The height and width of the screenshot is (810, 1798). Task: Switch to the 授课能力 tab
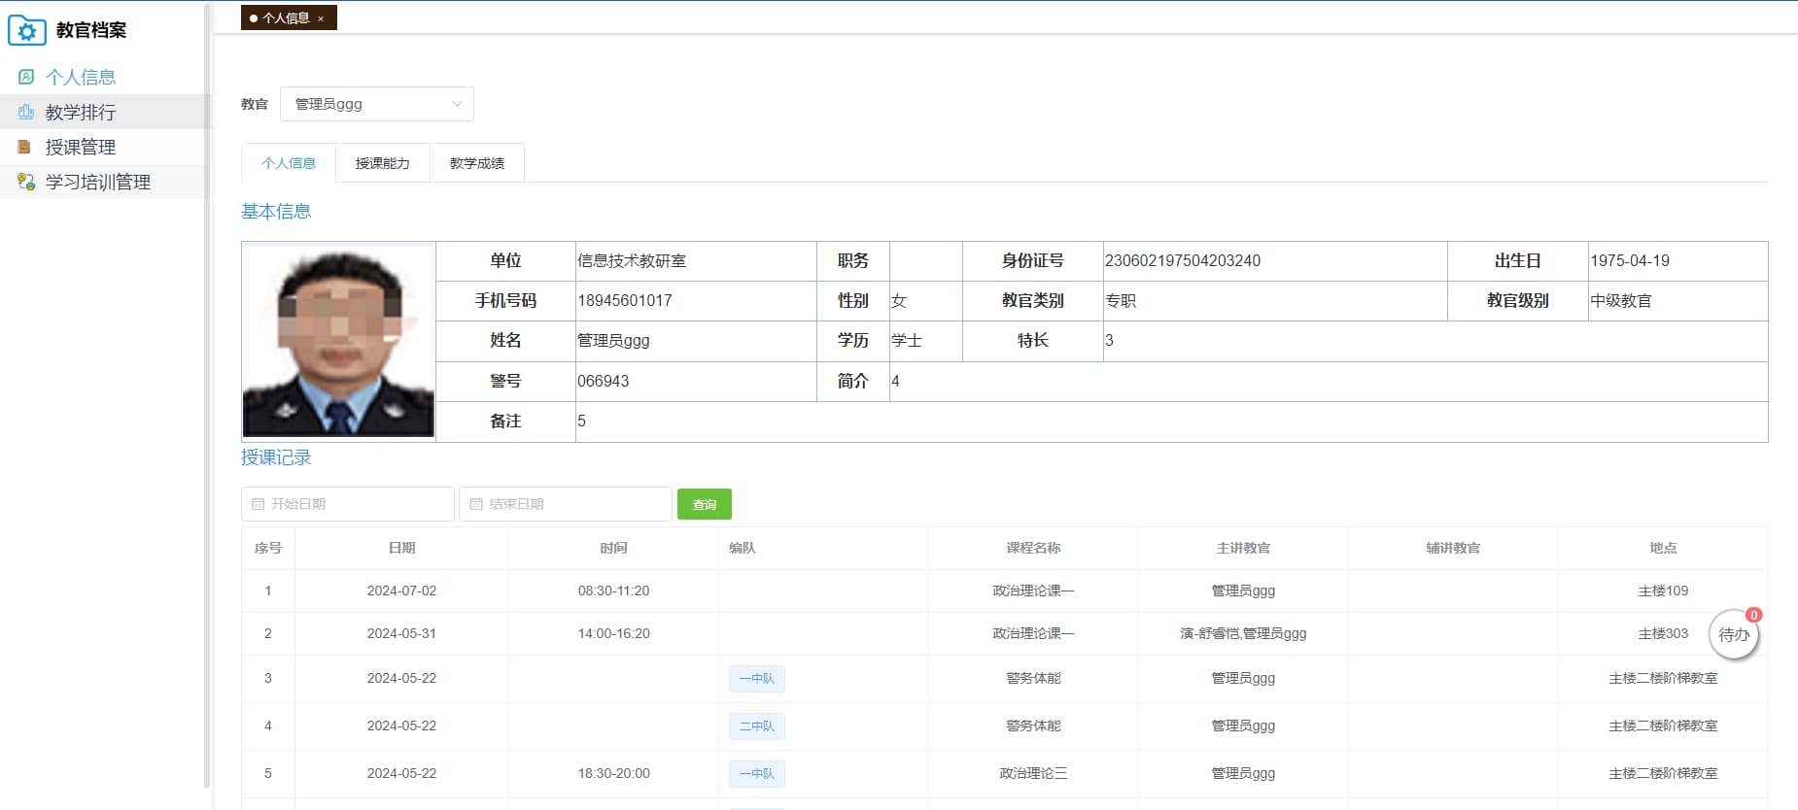coord(383,163)
